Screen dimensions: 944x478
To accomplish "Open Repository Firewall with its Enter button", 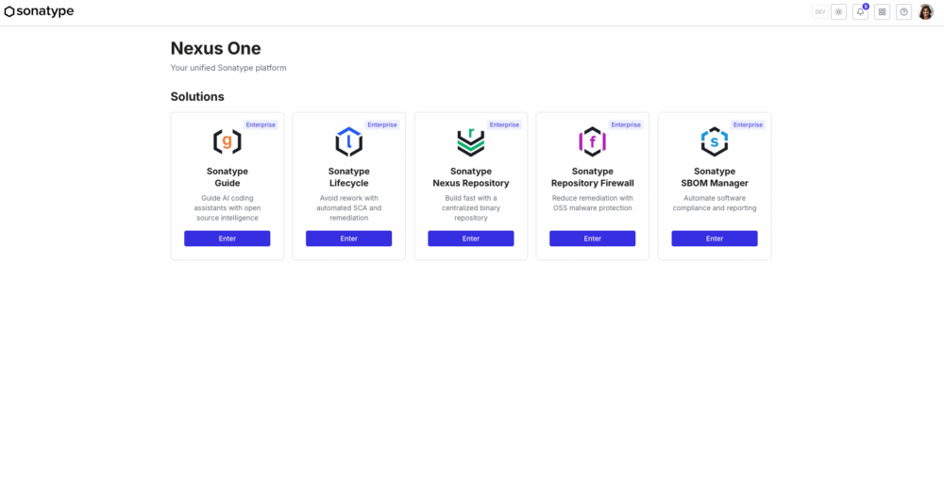I will [x=593, y=239].
